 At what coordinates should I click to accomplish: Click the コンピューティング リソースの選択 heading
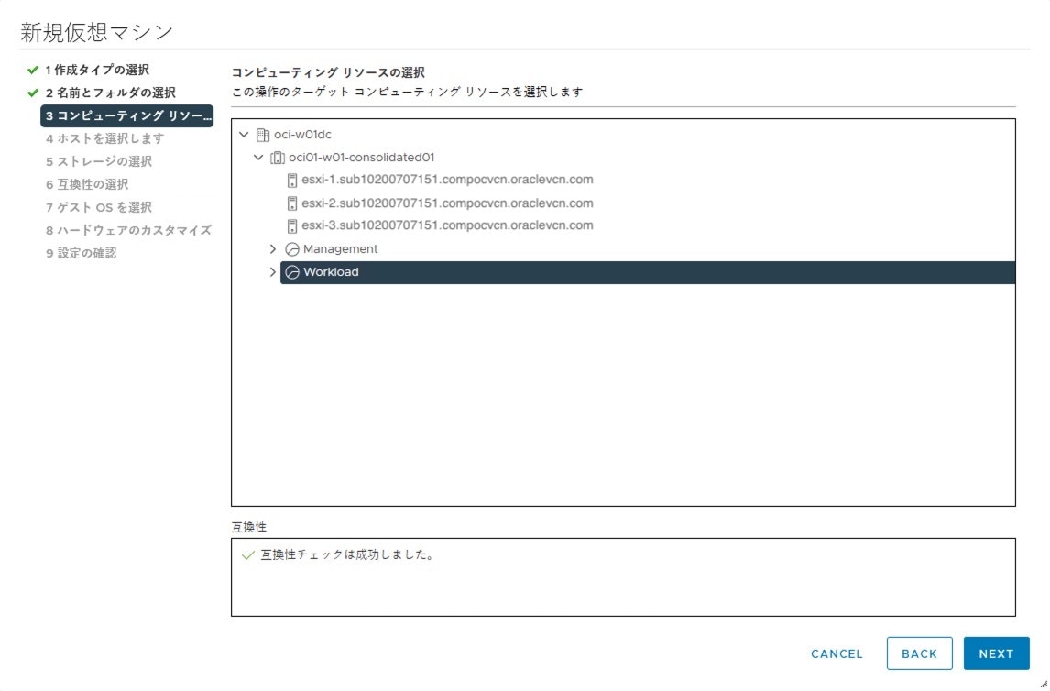(x=328, y=72)
